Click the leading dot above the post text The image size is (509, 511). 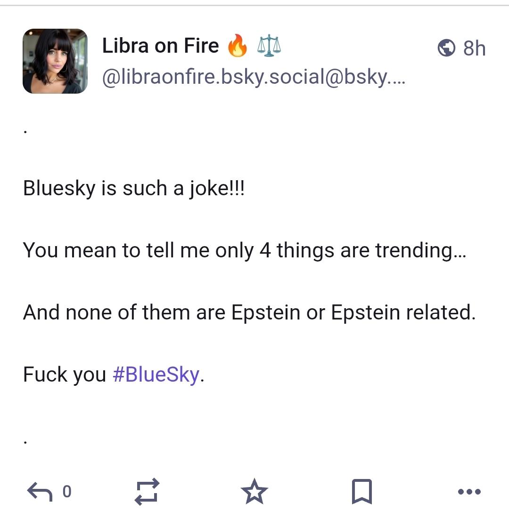pyautogui.click(x=25, y=132)
